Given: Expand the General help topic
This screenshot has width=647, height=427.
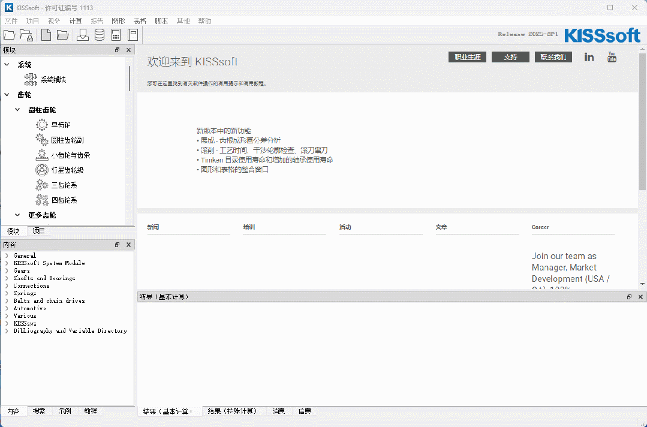Looking at the screenshot, I should 7,255.
